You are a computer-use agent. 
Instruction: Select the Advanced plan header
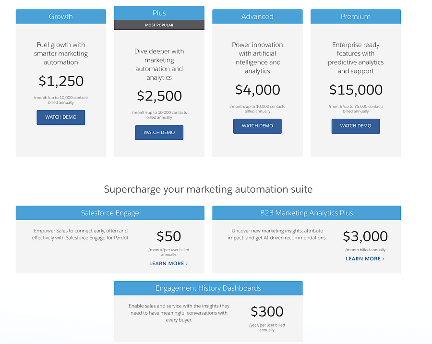coord(257,16)
